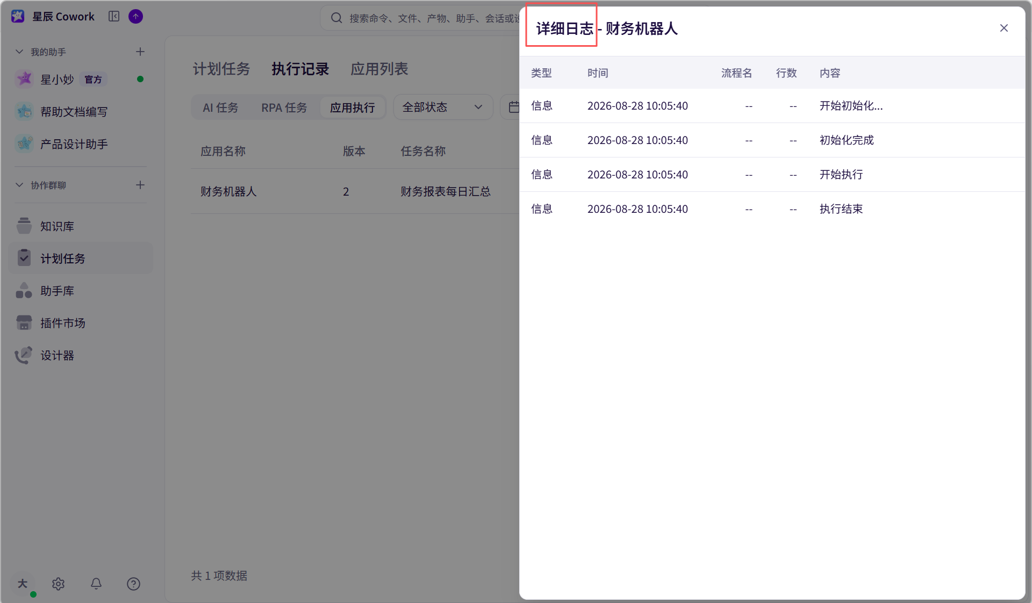Open the 插件市场 sidebar item
Image resolution: width=1032 pixels, height=603 pixels.
(81, 323)
